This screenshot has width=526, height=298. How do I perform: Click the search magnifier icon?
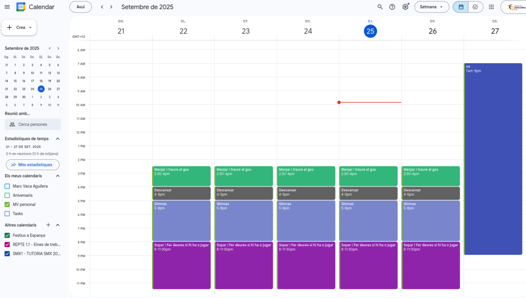(380, 7)
